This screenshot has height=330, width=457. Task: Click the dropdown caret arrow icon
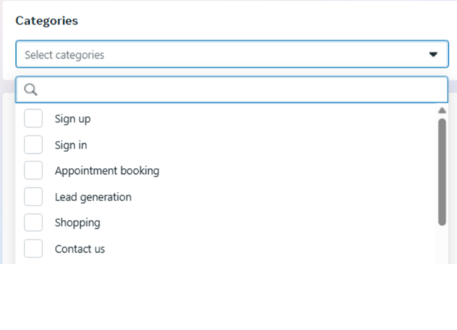(x=433, y=54)
